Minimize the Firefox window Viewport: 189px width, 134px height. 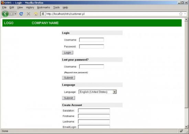pos(179,3)
